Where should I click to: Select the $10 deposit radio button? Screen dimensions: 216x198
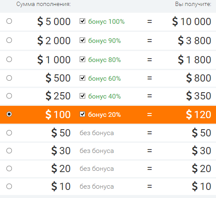9,186
